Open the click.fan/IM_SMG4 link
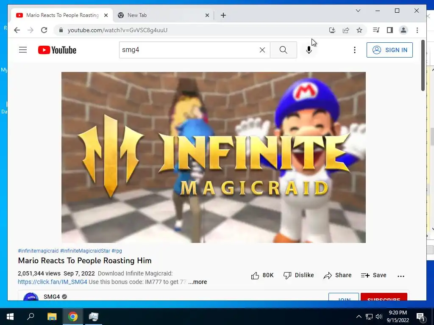Viewport: 434px width, 325px height. click(53, 282)
